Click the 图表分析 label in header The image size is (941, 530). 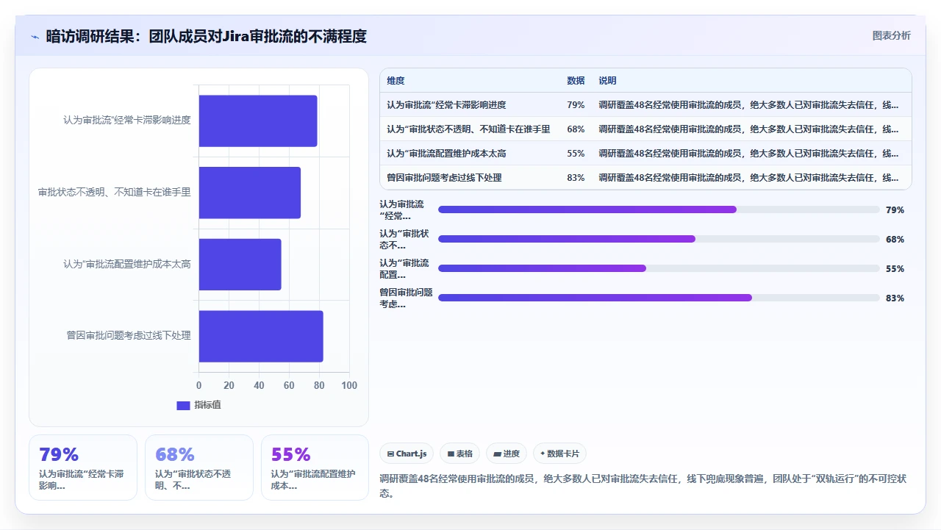pyautogui.click(x=891, y=35)
